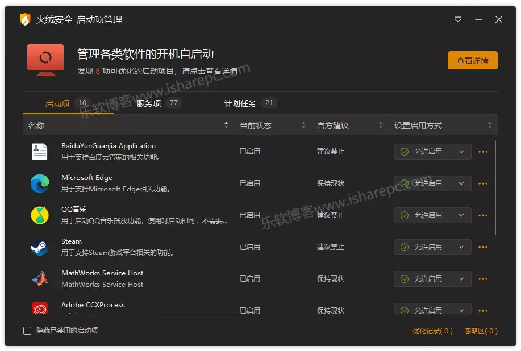521x351 pixels.
Task: Open the title bar dropdown menu icon
Action: [458, 19]
